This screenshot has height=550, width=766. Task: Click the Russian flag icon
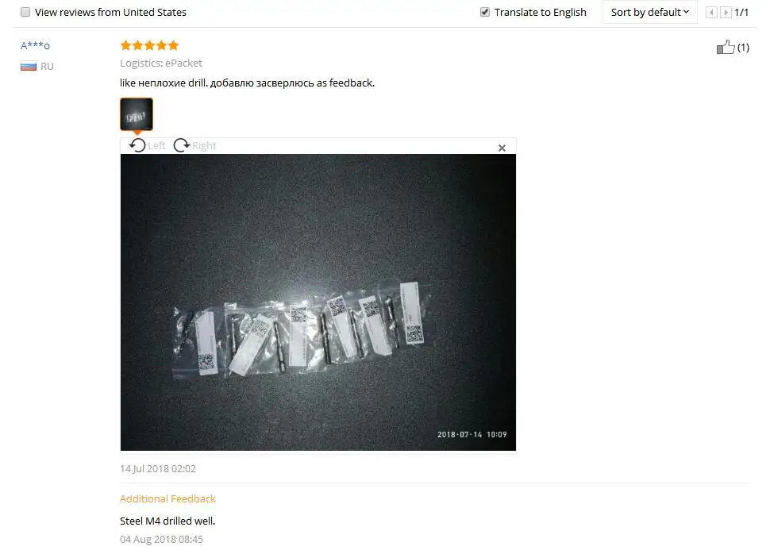[x=29, y=67]
